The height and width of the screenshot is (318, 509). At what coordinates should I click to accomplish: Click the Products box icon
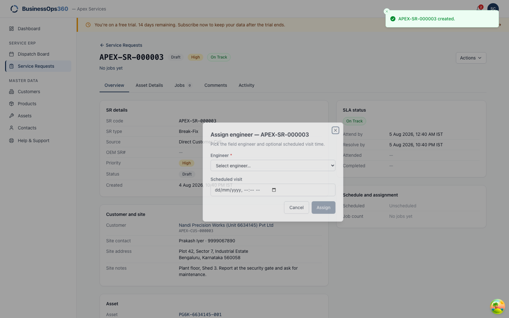click(11, 104)
